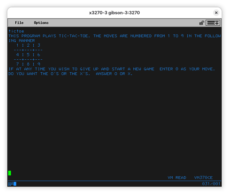Screen dimensions: 229x194
Task: Click square 5 in the board diagram
Action: (x=28, y=55)
